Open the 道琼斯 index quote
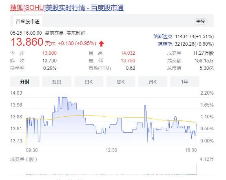The image size is (226, 180). click(x=165, y=44)
